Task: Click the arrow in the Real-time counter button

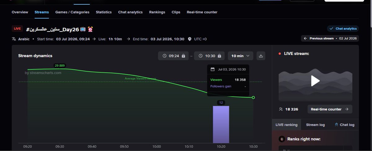Action: (x=347, y=109)
